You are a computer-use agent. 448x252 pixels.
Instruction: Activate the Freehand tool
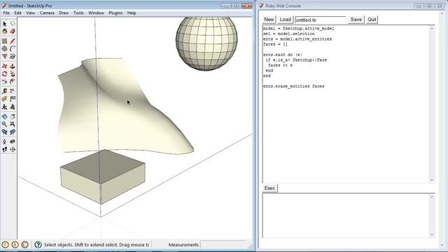tap(13, 57)
